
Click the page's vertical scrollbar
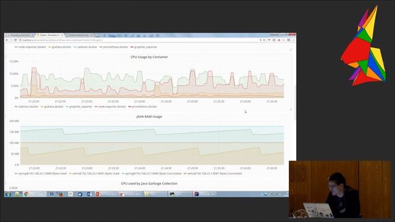click(295, 103)
